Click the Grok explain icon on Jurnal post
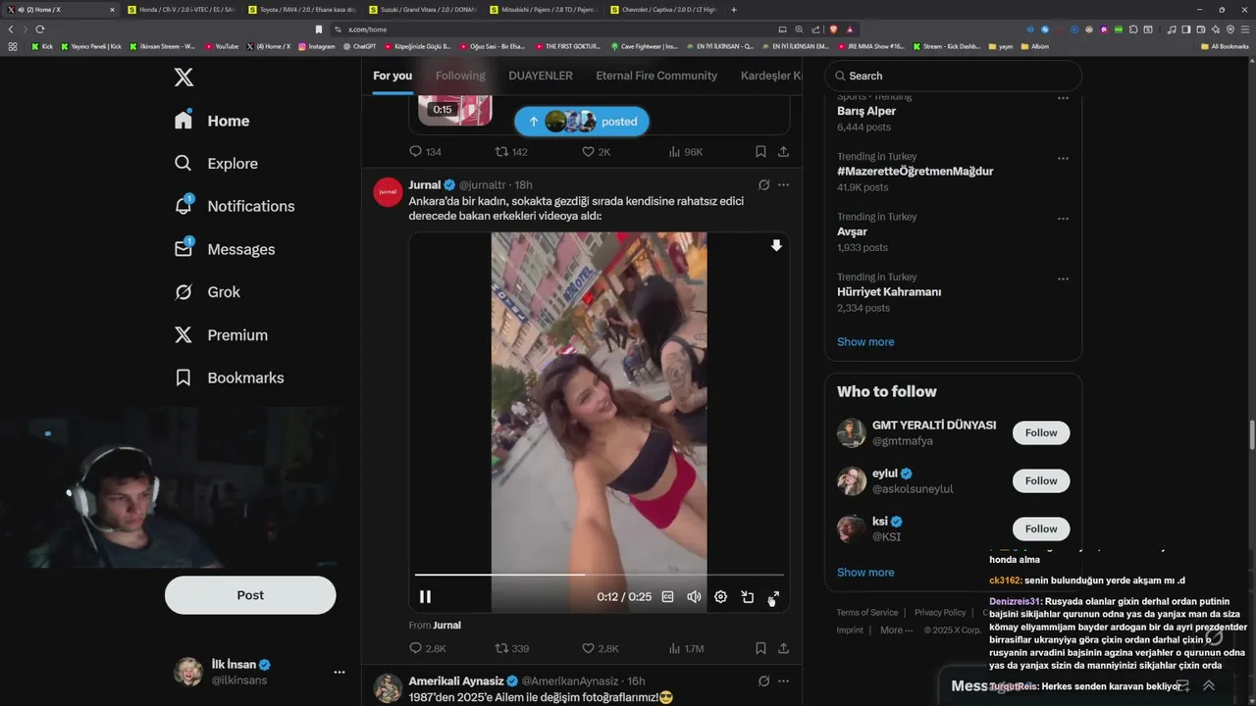Viewport: 1256px width, 706px height. [x=763, y=184]
